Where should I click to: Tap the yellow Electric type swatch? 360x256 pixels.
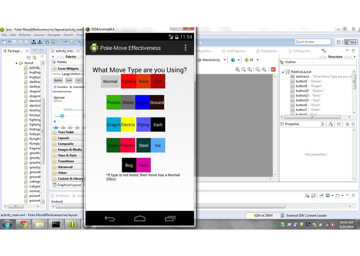pos(128,125)
